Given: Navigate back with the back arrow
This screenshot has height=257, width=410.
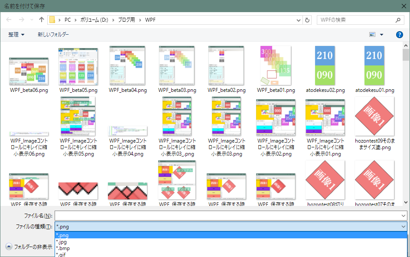Looking at the screenshot, I should [9, 19].
